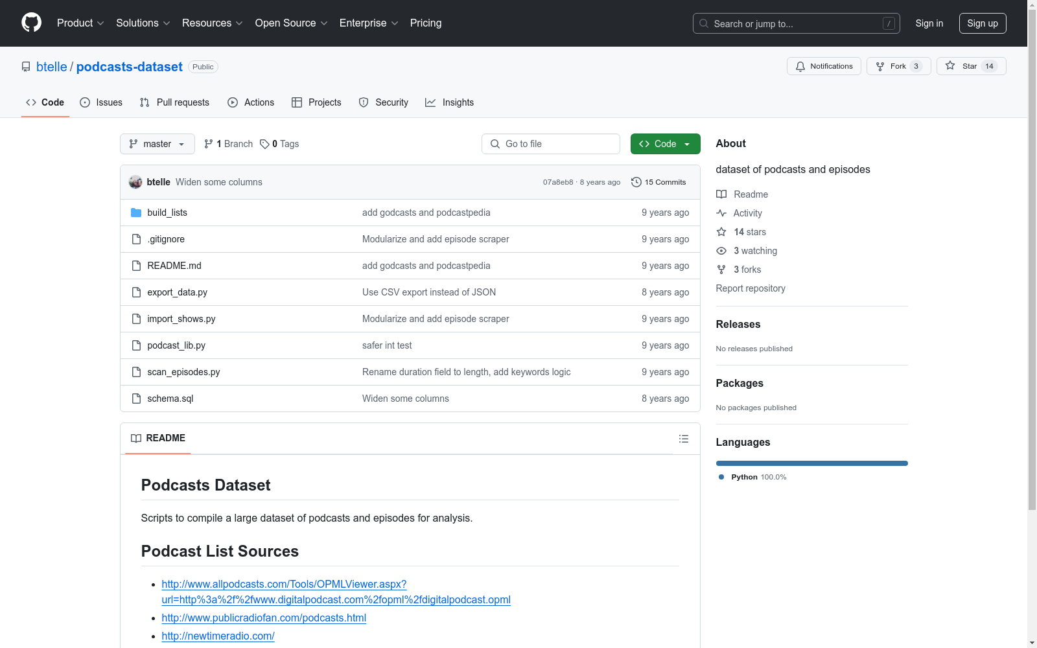Click the book icon next to Readme
Viewport: 1037px width, 648px height.
[x=721, y=194]
